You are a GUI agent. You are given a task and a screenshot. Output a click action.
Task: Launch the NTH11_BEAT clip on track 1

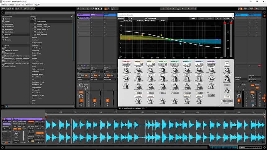[x=78, y=17]
